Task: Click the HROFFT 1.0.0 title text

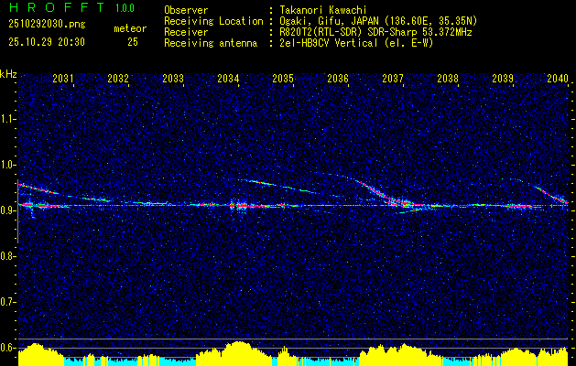Action: tap(71, 7)
